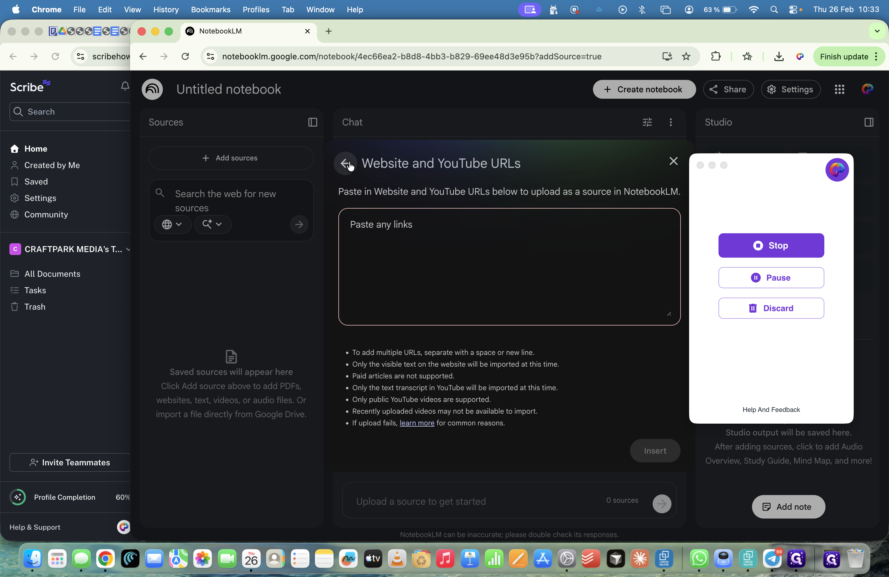
Task: Click the NotebookLM logo icon
Action: 152,89
